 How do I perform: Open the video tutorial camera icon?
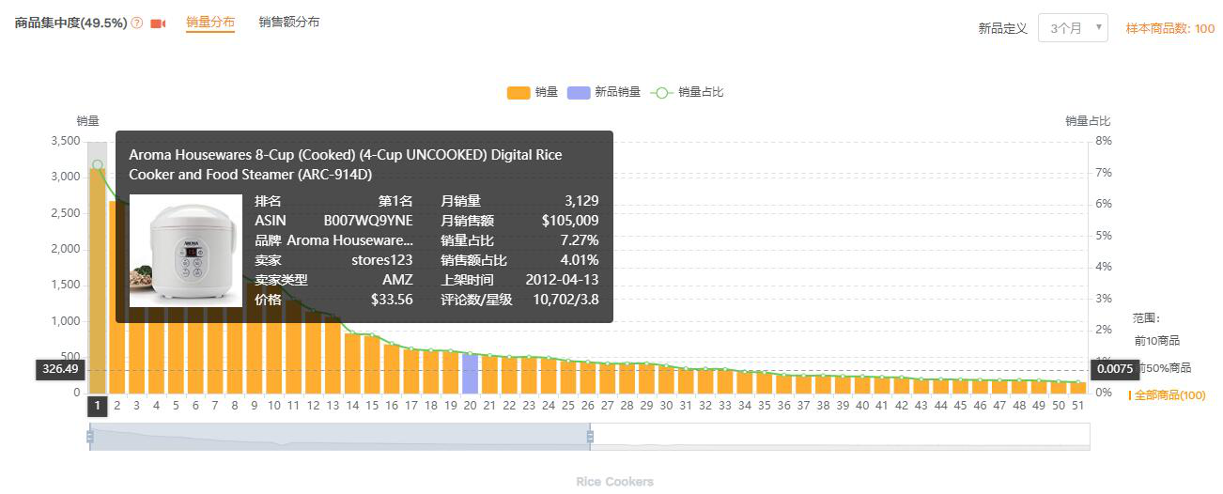[158, 23]
